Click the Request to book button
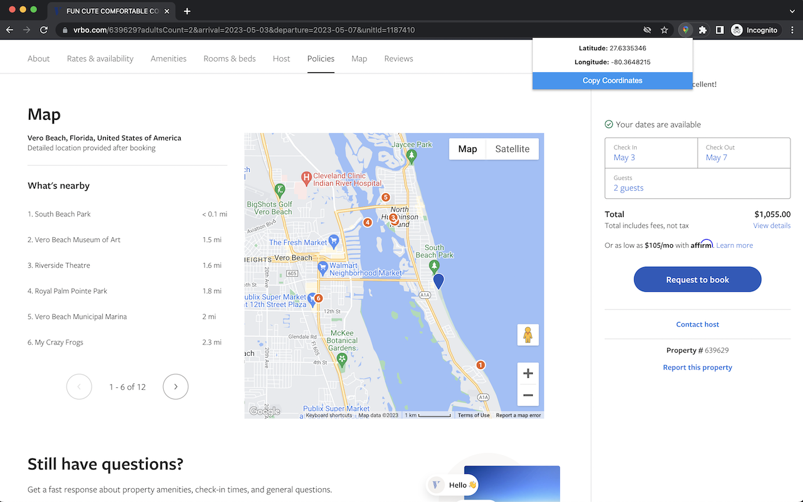This screenshot has height=502, width=803. (698, 279)
